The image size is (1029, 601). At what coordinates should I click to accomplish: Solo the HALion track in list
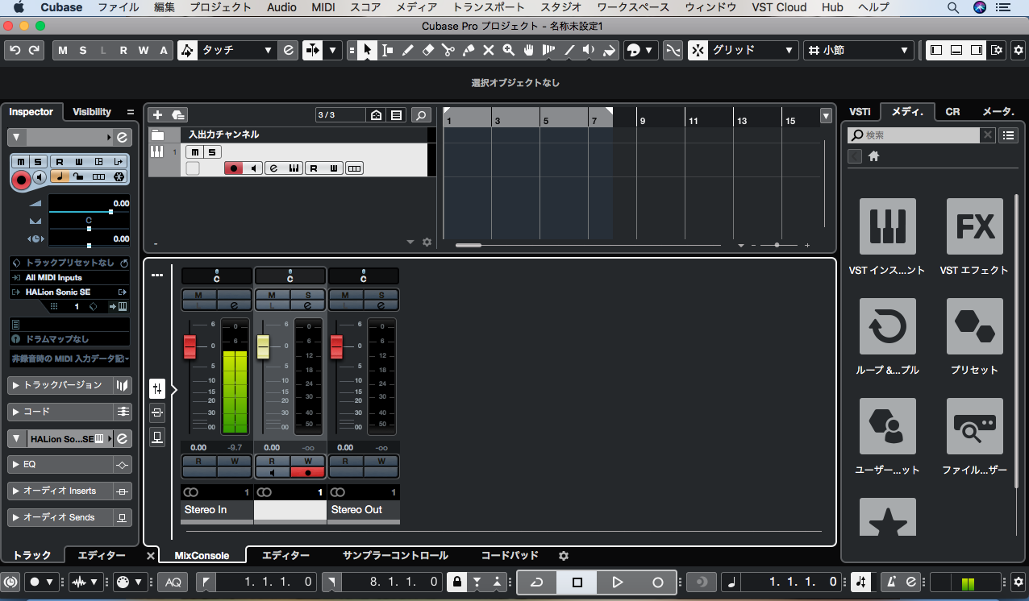point(212,152)
